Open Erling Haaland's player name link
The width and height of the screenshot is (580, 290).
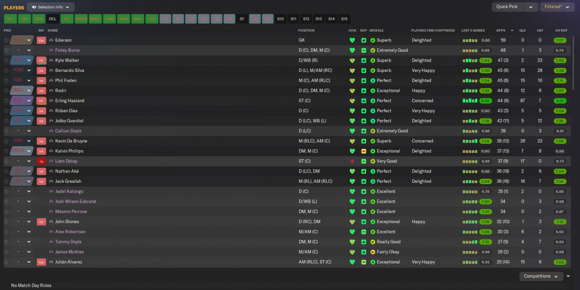tap(70, 100)
